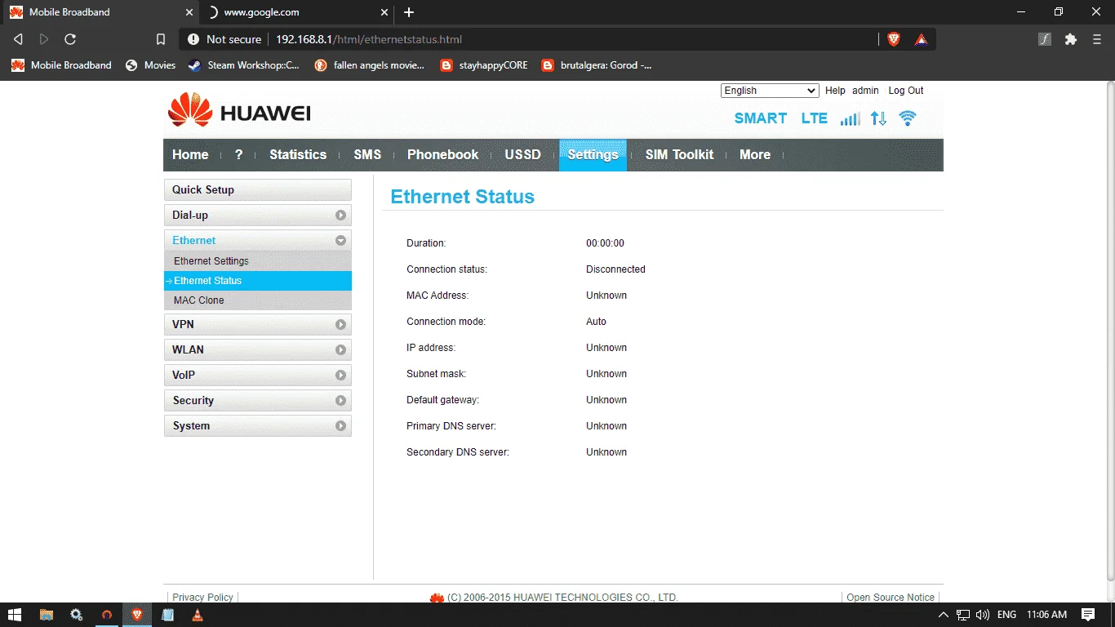Expand the Security sidebar section
Viewport: 1115px width, 627px height.
click(258, 401)
